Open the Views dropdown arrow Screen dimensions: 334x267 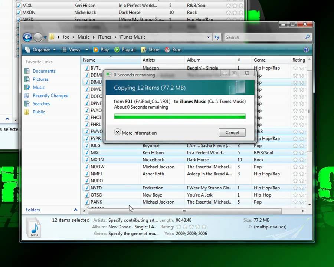click(87, 50)
